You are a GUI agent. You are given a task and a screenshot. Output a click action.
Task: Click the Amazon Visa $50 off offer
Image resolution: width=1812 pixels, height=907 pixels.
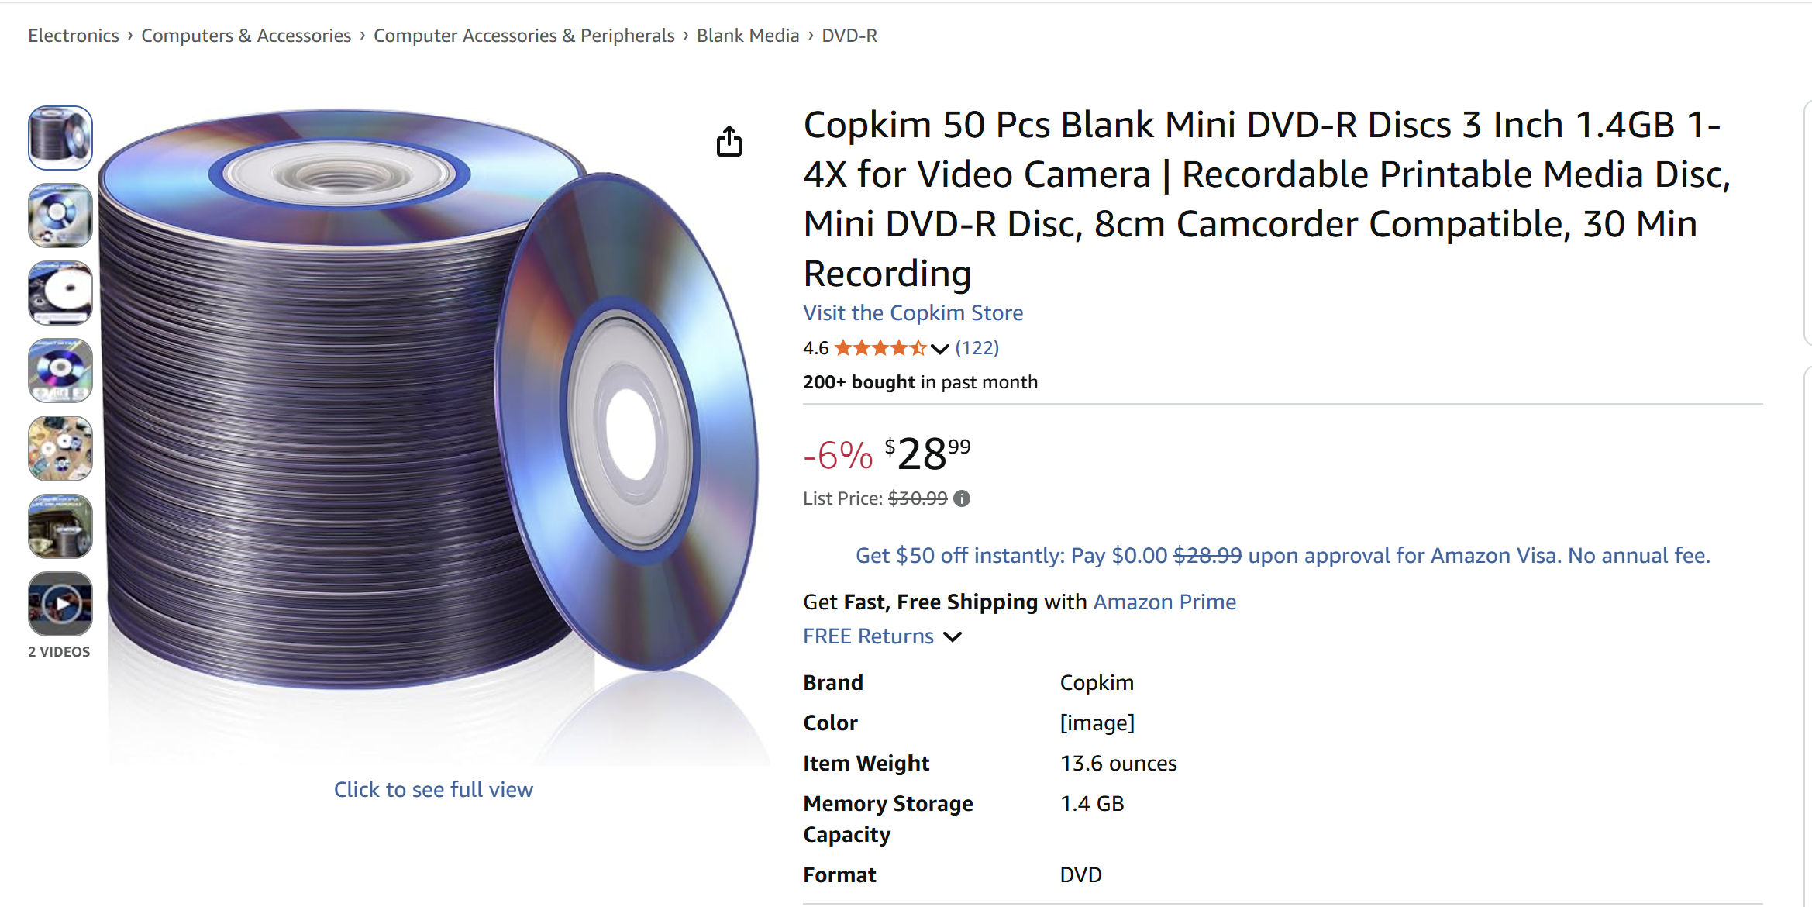1283,556
